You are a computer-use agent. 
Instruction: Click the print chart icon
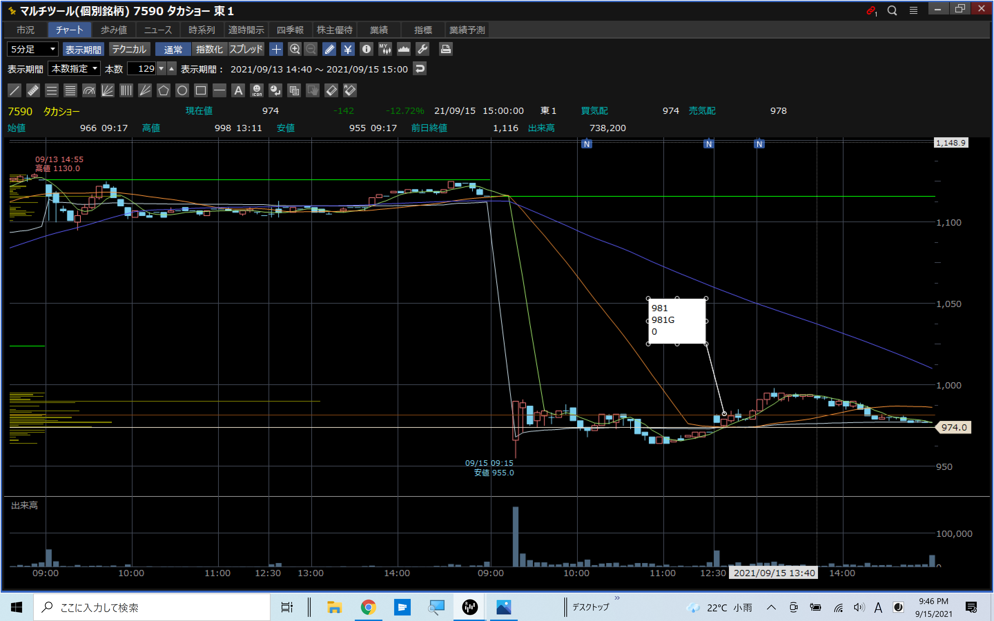446,49
